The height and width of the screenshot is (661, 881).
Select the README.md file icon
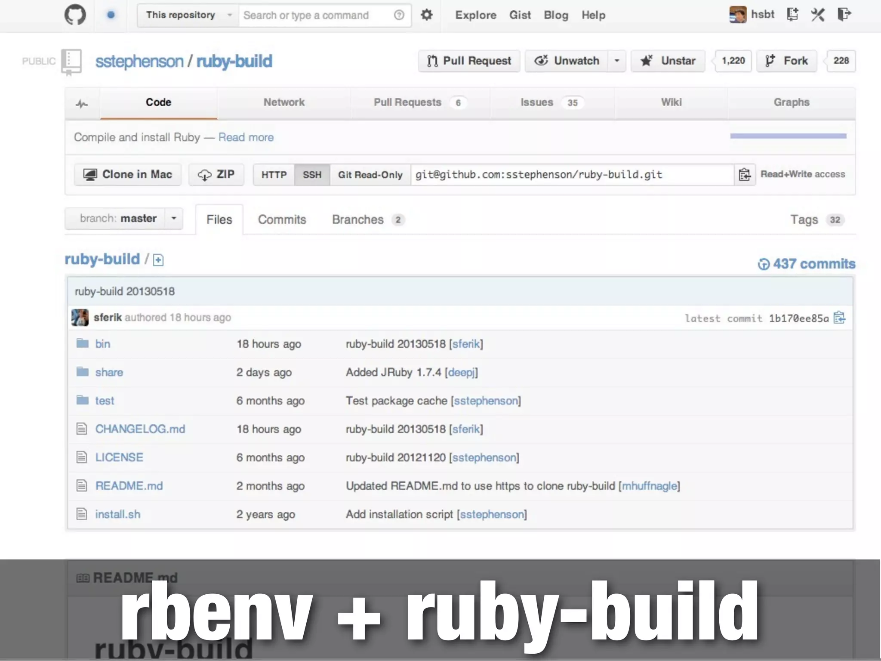[x=82, y=485]
